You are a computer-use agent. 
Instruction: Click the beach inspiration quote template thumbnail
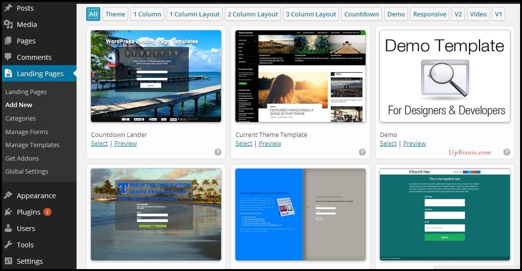tap(156, 214)
